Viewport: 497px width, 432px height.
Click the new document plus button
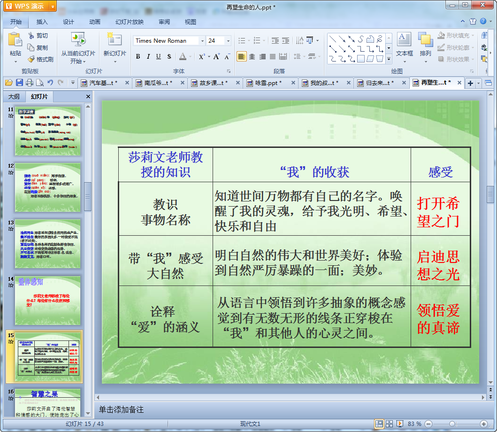[470, 84]
